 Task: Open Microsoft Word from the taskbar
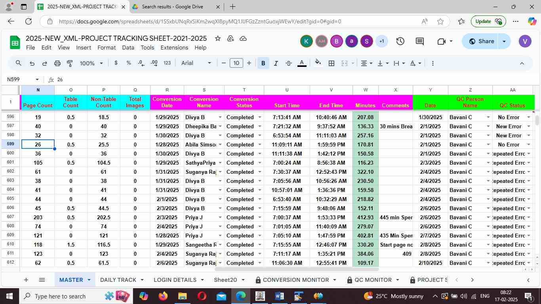coord(279,296)
